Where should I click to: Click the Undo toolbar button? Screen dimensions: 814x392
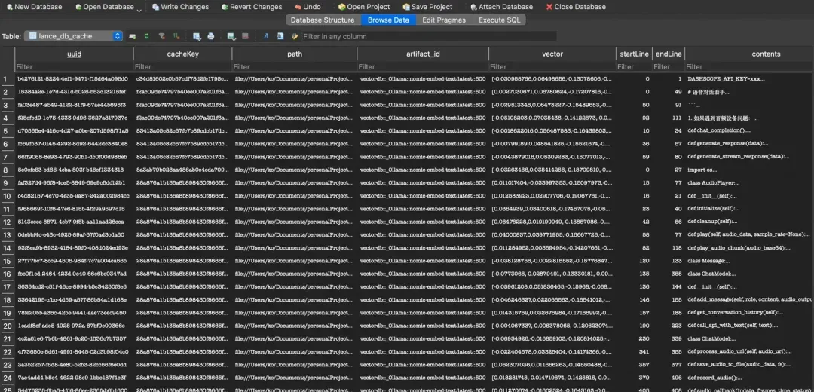pos(308,7)
